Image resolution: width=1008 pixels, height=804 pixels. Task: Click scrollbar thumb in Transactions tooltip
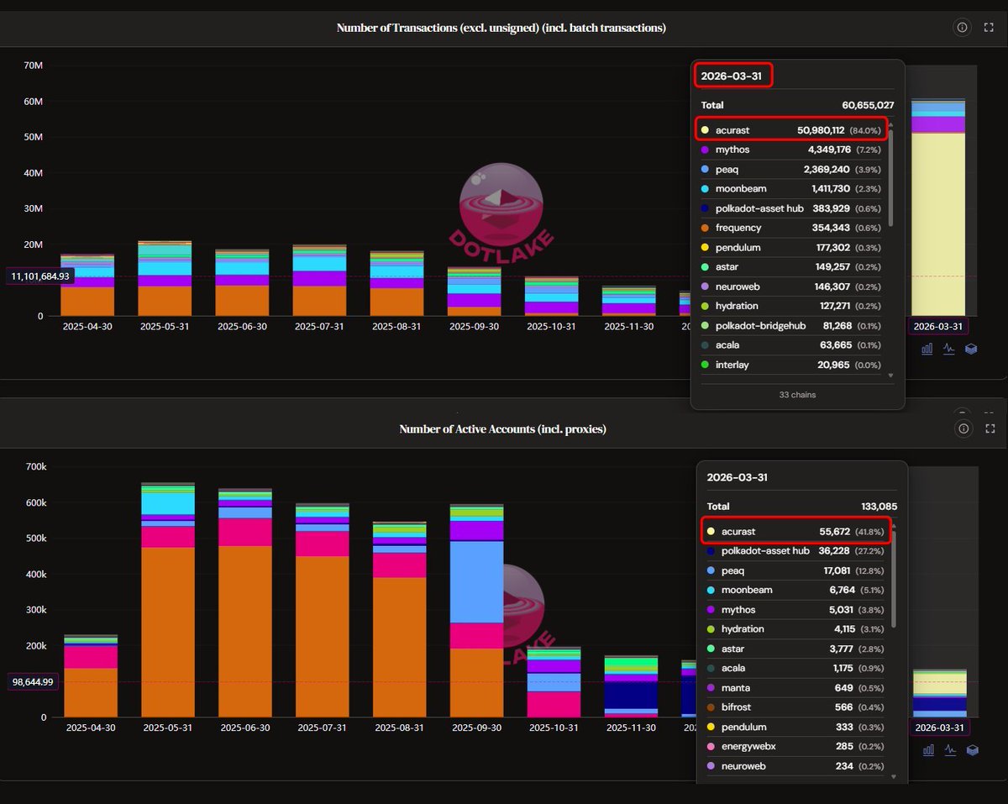tap(890, 177)
